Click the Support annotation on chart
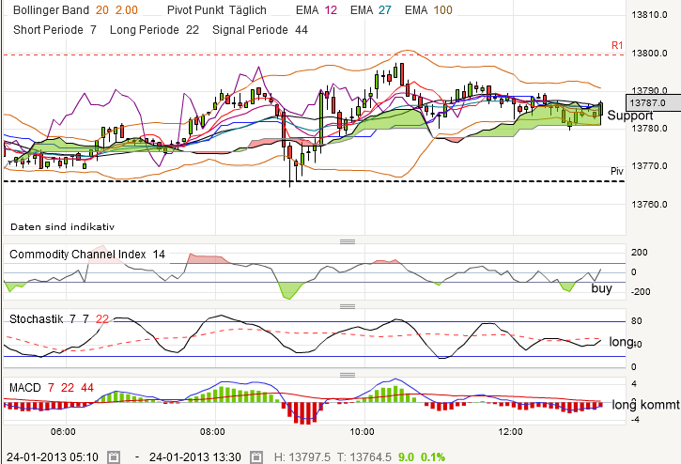 click(x=629, y=116)
